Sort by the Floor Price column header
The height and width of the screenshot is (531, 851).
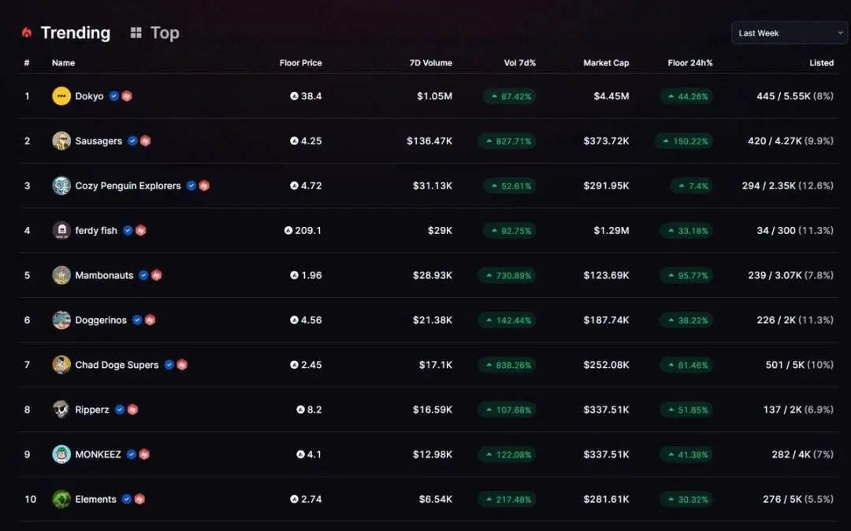tap(300, 63)
